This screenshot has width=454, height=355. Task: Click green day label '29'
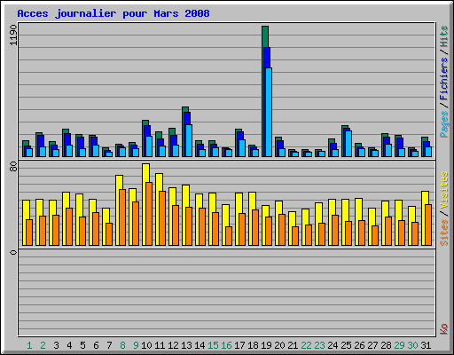point(399,345)
